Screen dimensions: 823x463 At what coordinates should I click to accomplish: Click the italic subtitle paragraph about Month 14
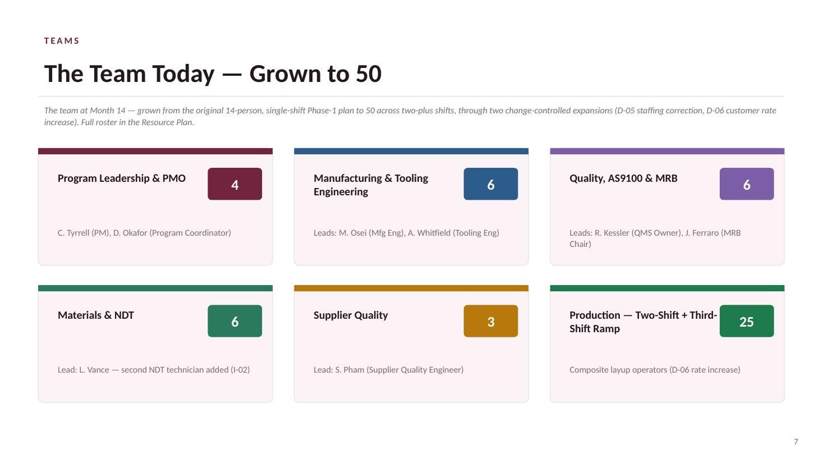410,116
